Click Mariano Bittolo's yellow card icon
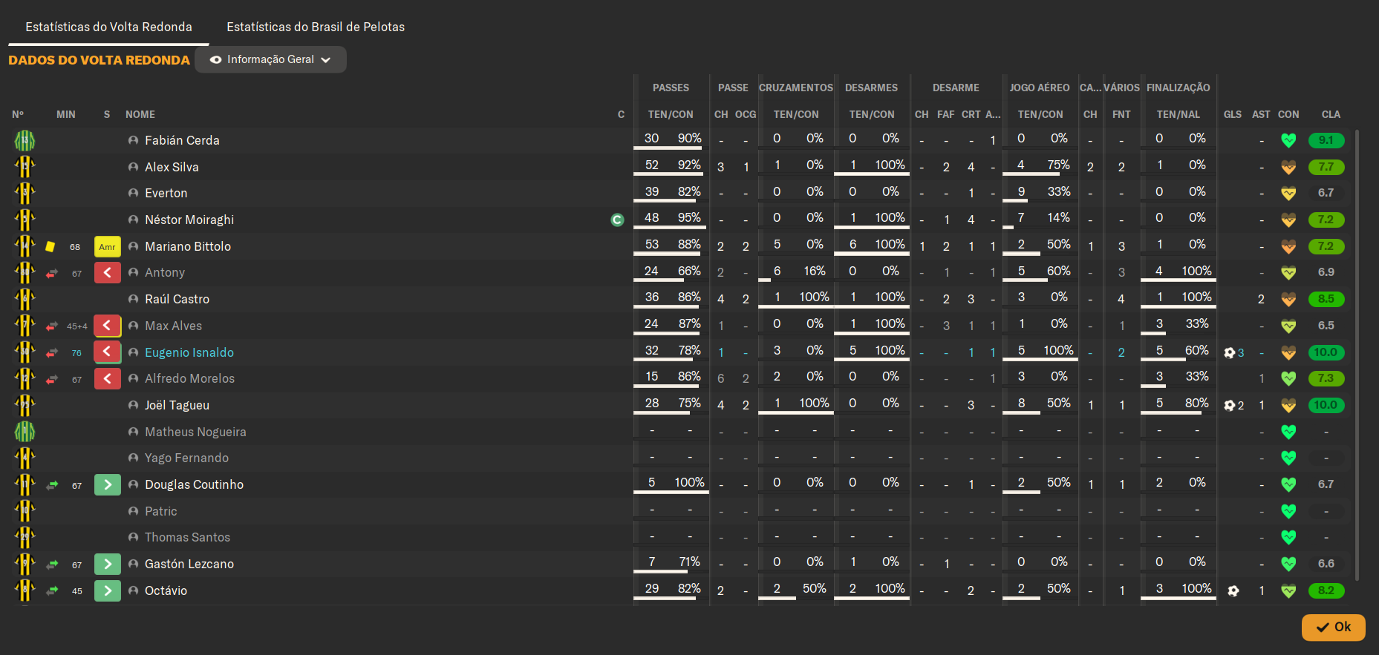The width and height of the screenshot is (1379, 655). 50,246
